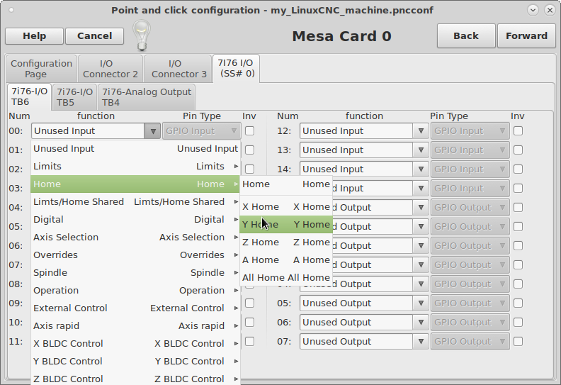Image resolution: width=561 pixels, height=385 pixels.
Task: Switch to the Configuration Page tab
Action: [41, 69]
